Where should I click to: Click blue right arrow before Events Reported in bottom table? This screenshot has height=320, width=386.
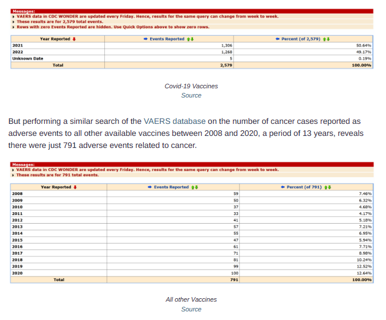(149, 187)
